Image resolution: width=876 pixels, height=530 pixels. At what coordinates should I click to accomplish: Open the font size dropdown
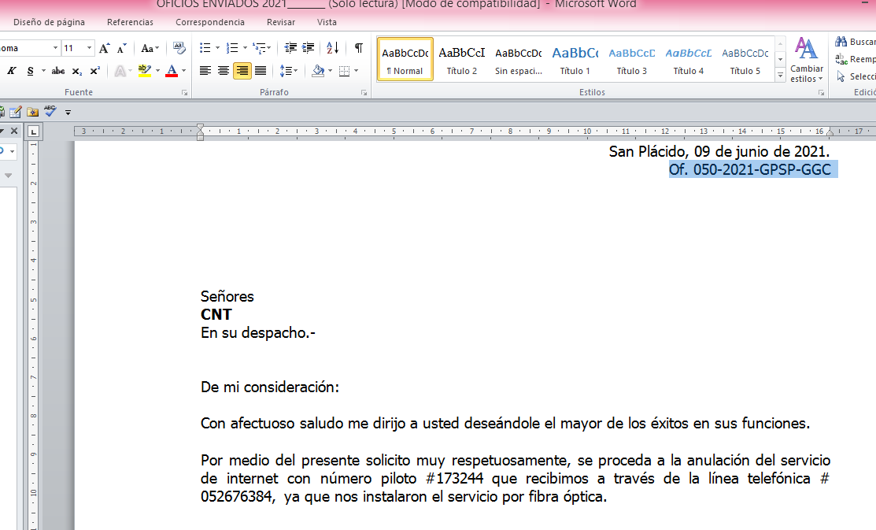[89, 49]
